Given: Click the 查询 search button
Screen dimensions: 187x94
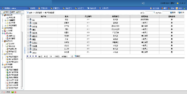Looking at the screenshot, I should [173, 12].
